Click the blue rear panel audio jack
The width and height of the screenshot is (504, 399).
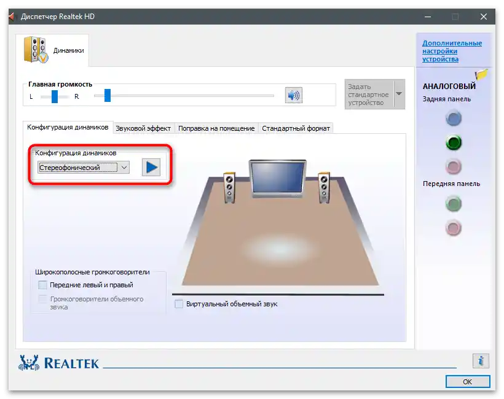[x=454, y=118]
